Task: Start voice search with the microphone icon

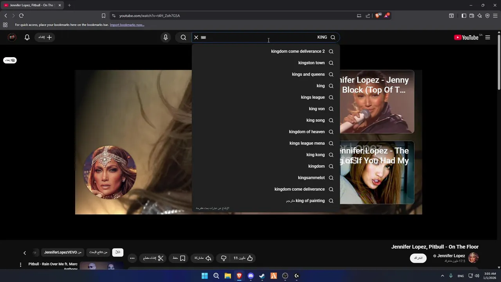Action: (x=166, y=37)
